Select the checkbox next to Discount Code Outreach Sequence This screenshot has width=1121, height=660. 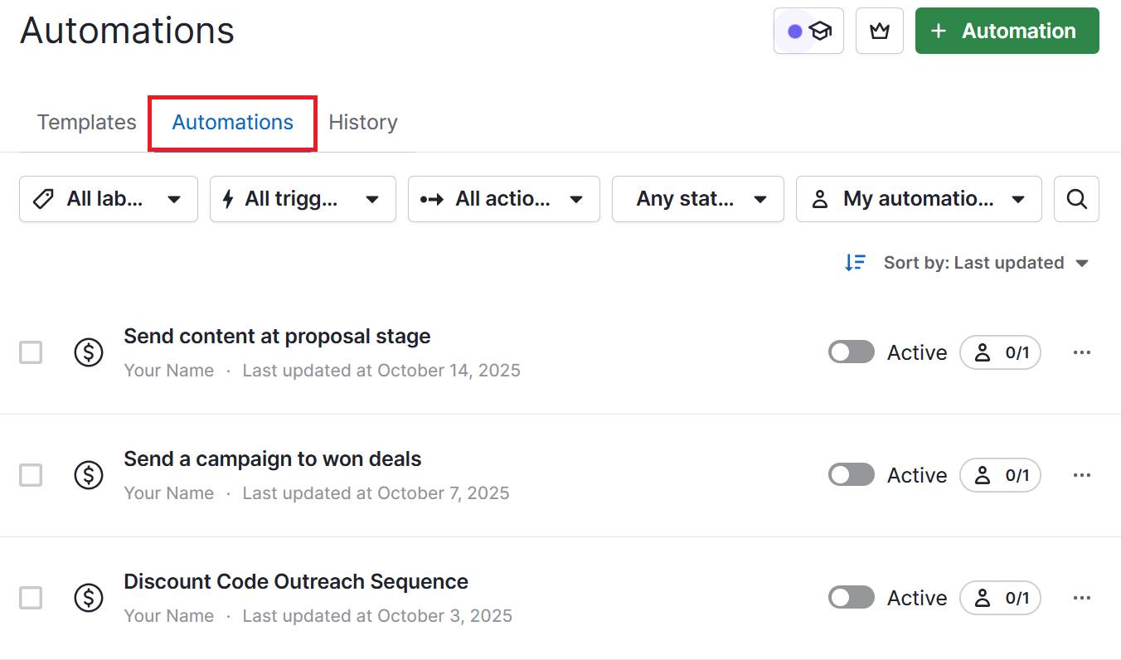tap(30, 598)
